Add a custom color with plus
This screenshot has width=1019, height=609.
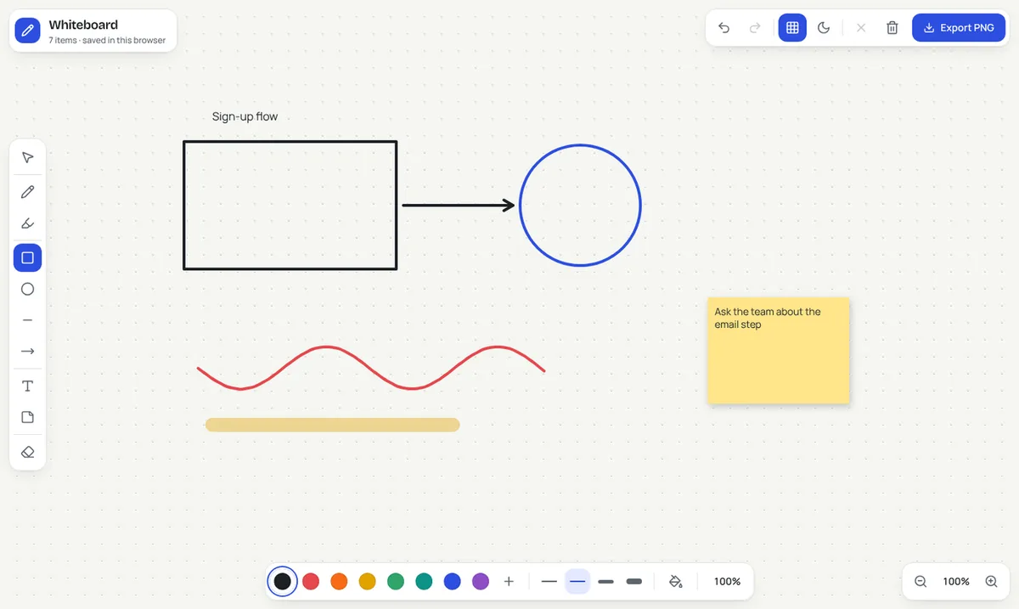[509, 582]
